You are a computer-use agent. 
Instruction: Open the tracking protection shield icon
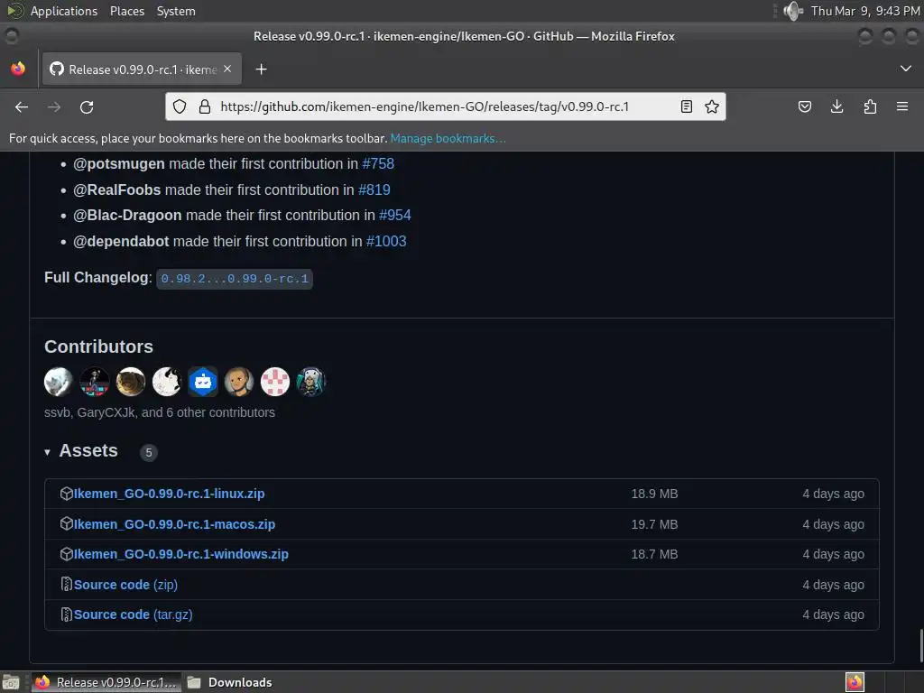180,106
